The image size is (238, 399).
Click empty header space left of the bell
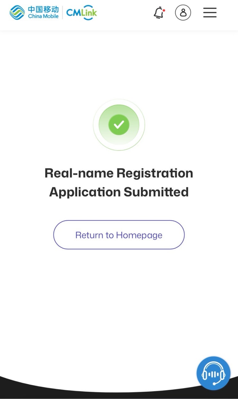(x=128, y=13)
